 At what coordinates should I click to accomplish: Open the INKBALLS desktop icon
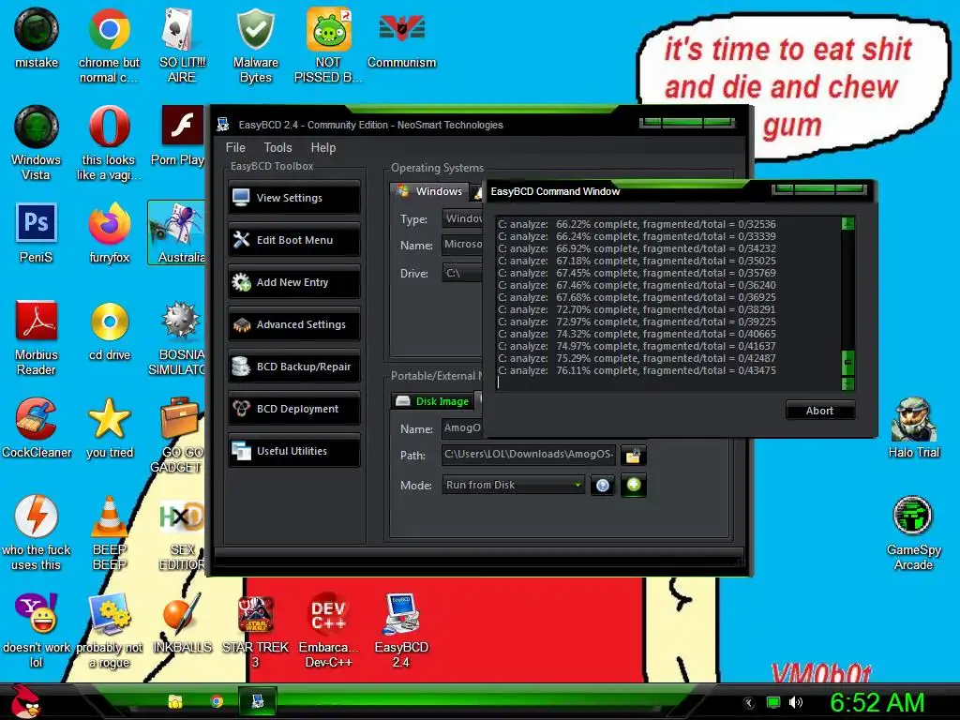tap(182, 623)
